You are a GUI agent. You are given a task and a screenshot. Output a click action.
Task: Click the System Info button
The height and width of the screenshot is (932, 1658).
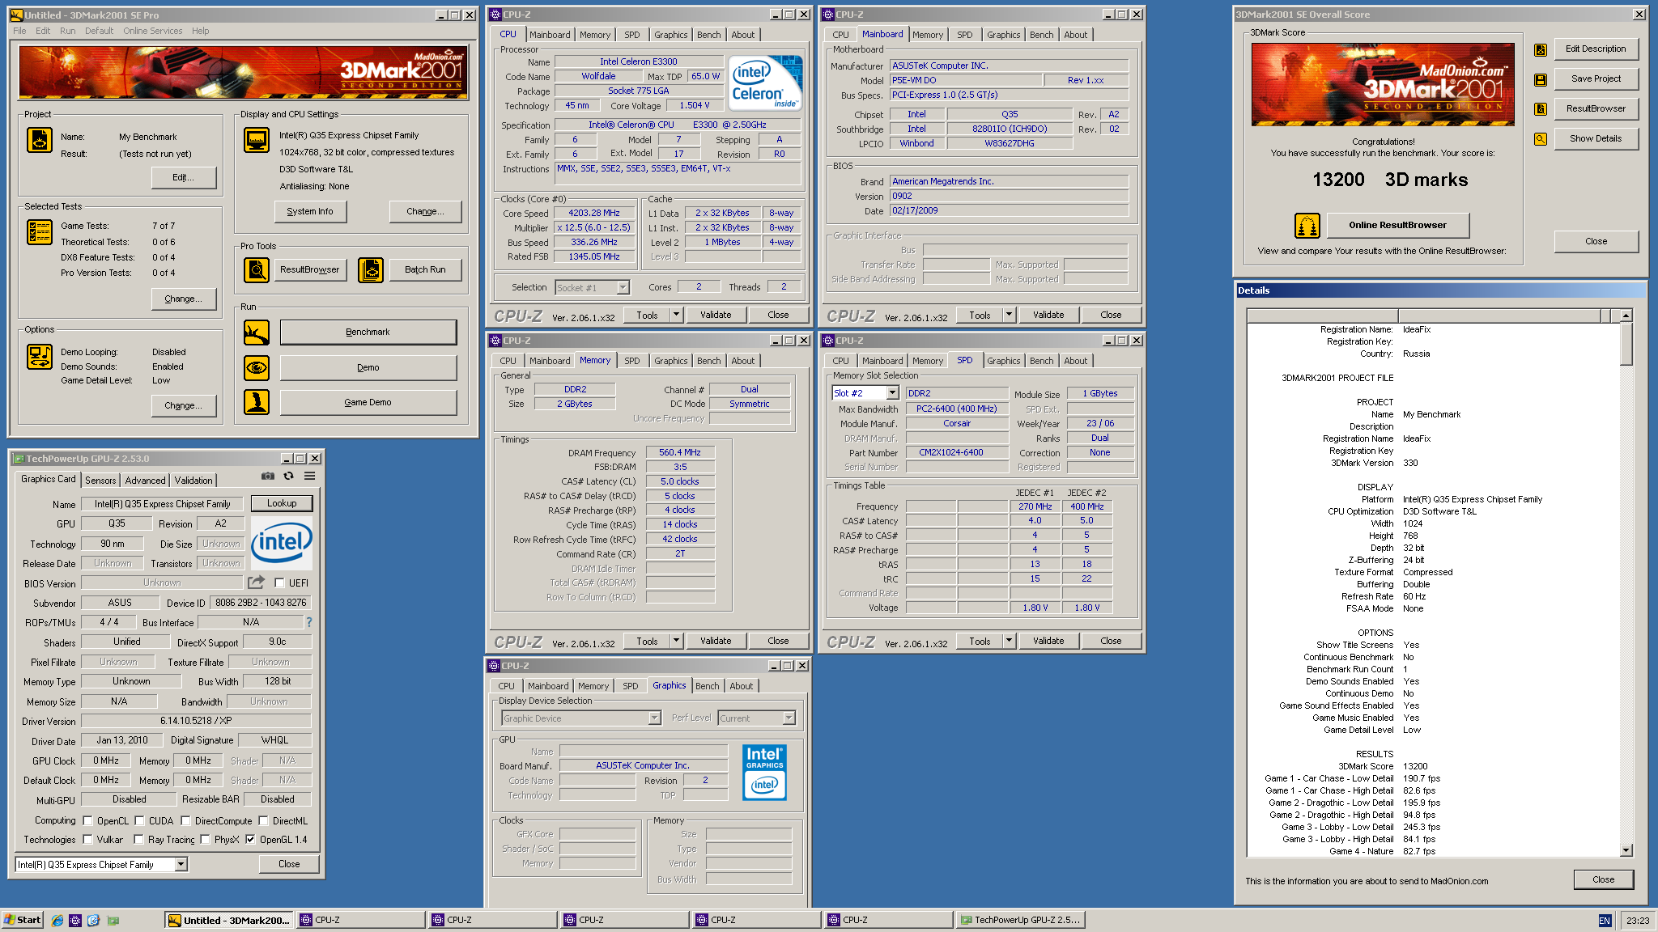tap(310, 211)
